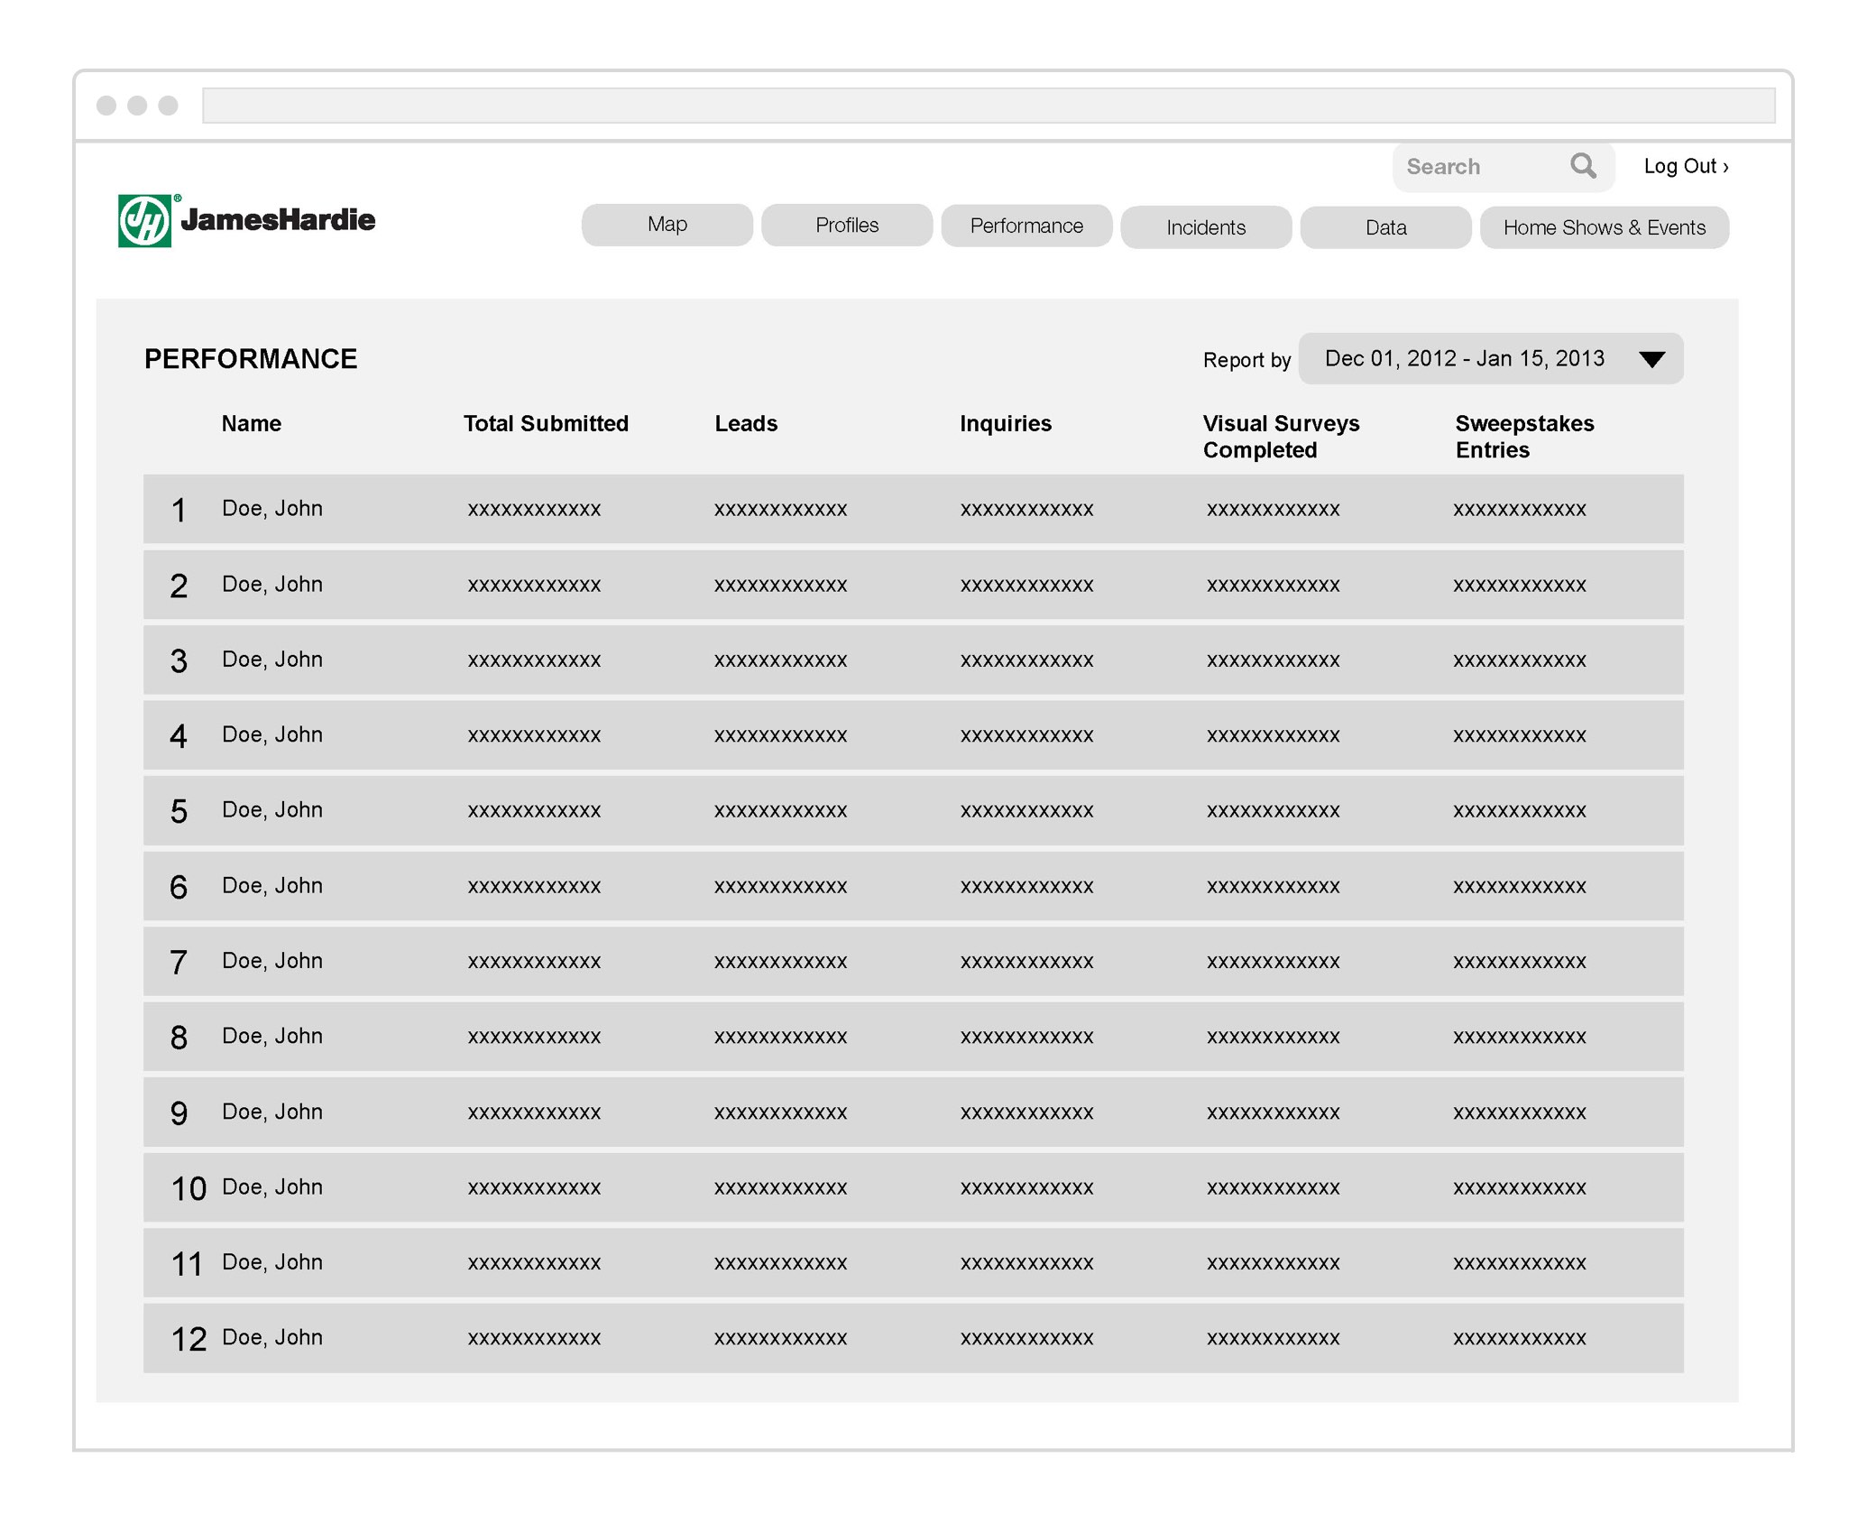Screen dimensions: 1867x1523
Task: Click Sweepstakes Entries value in row 12
Action: point(1520,1338)
